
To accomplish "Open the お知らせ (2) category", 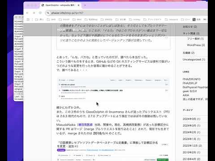I will [190, 27].
